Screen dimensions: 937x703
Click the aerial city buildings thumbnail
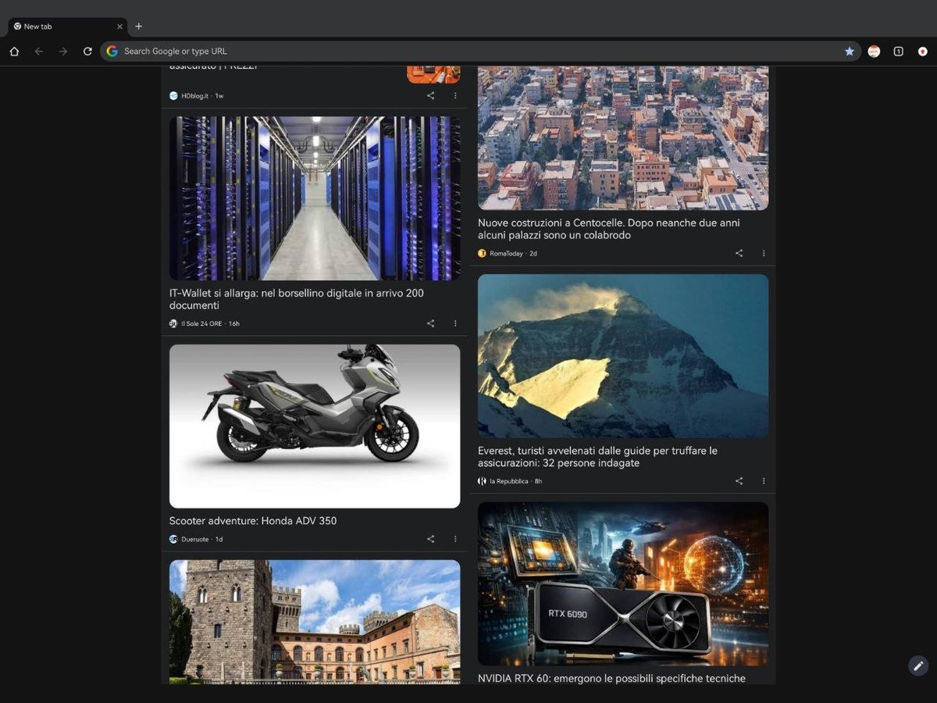click(x=623, y=138)
